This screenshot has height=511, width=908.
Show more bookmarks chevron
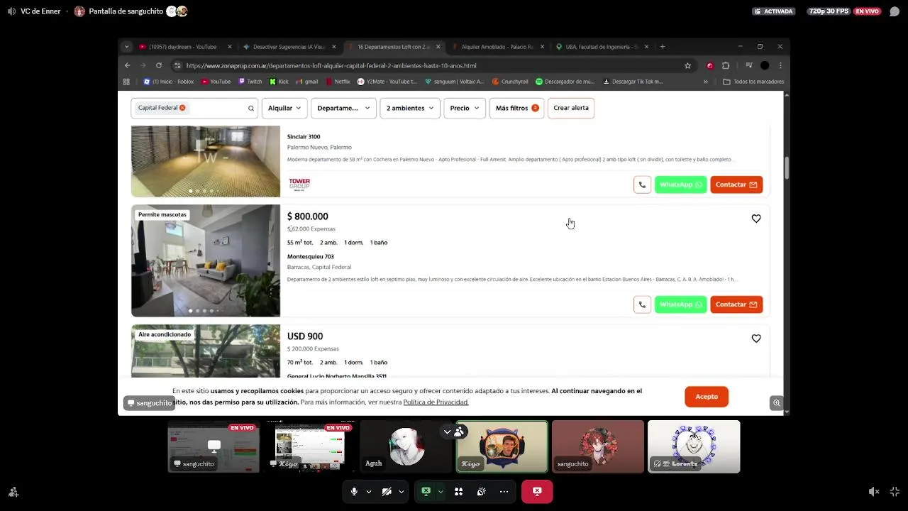click(x=705, y=82)
